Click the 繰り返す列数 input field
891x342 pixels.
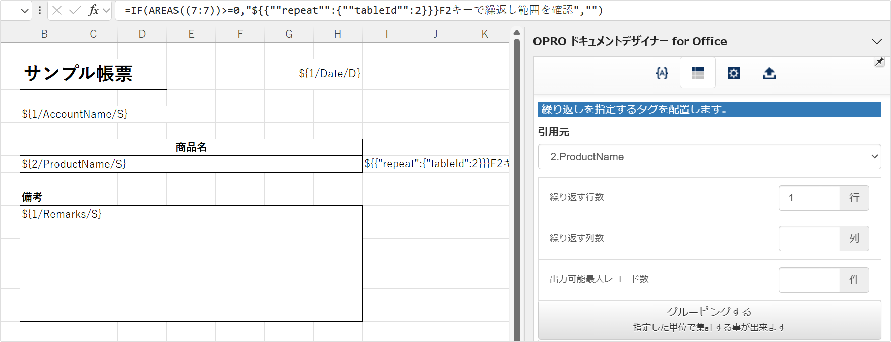pyautogui.click(x=809, y=238)
